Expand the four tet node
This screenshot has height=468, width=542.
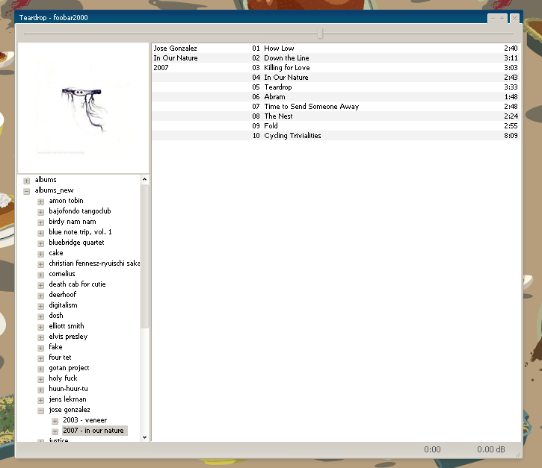click(x=41, y=358)
